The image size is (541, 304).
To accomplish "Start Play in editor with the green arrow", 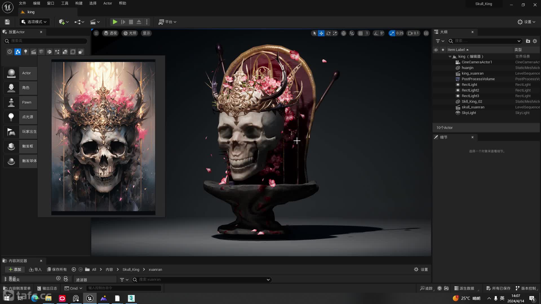I will click(115, 22).
